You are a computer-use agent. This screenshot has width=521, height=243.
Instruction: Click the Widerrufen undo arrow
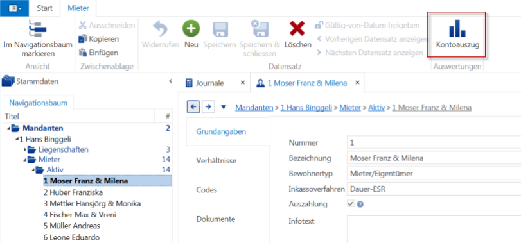161,29
